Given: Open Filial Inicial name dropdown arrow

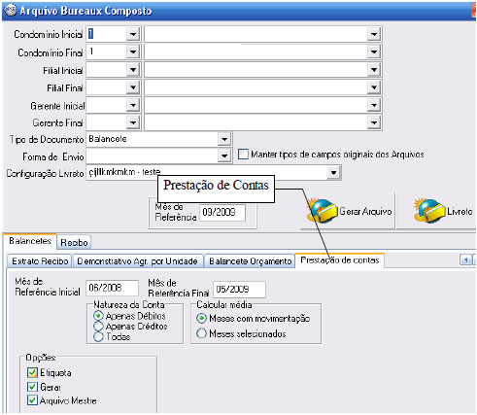Looking at the screenshot, I should point(374,70).
